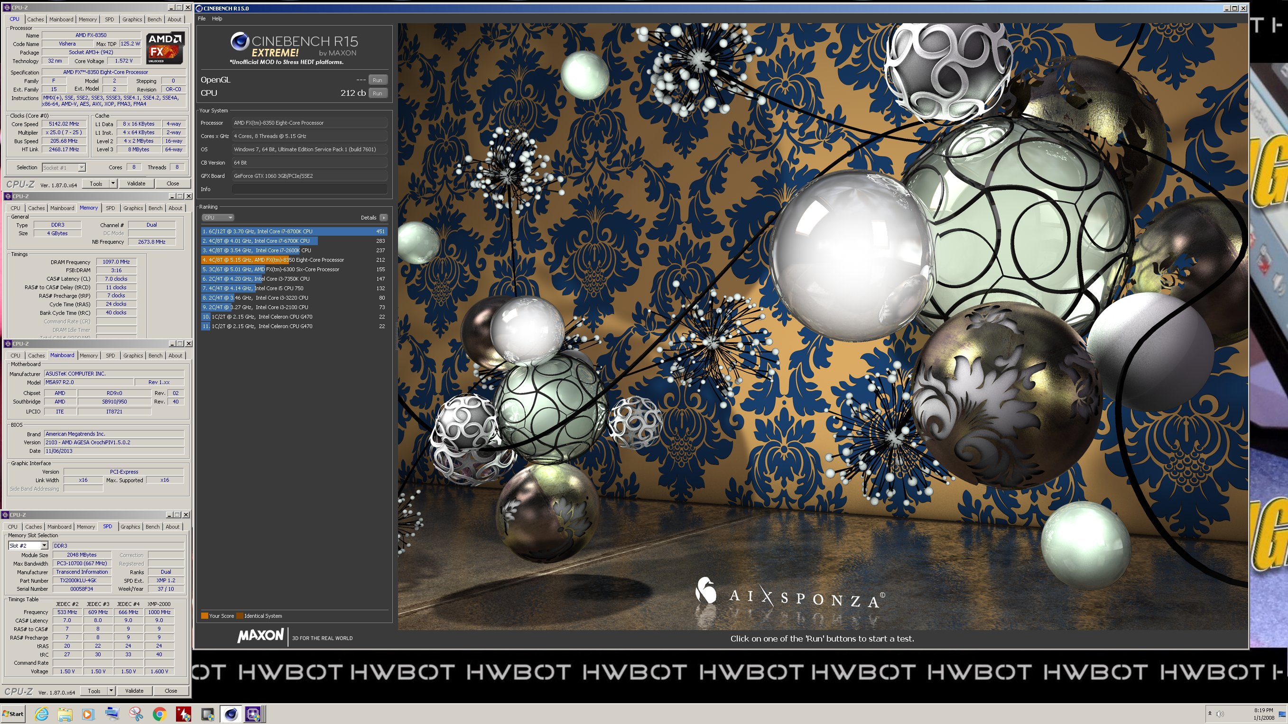This screenshot has height=724, width=1288.
Task: Click Validate in the top CPU-Z window
Action: coord(136,183)
